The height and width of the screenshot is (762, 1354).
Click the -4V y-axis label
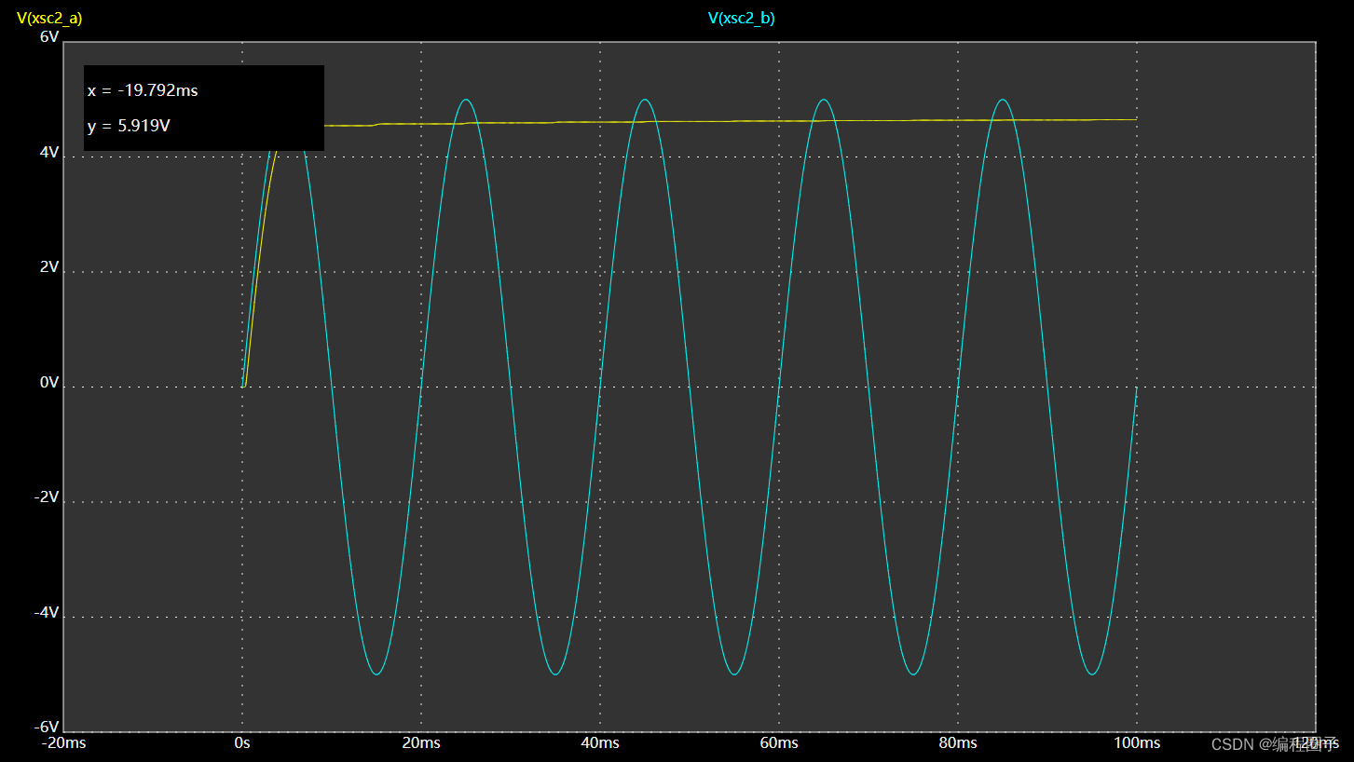pyautogui.click(x=47, y=613)
